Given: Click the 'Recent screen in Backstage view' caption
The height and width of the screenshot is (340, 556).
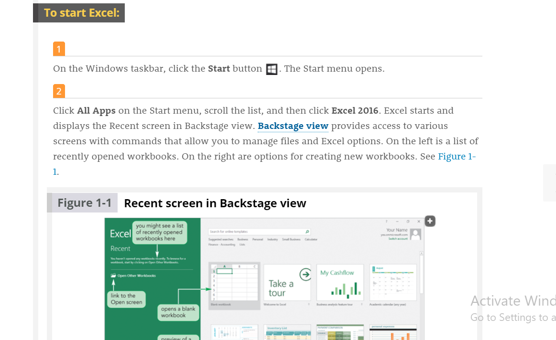Looking at the screenshot, I should pos(215,203).
